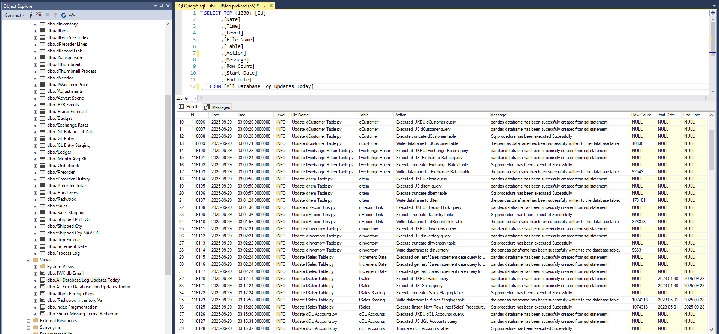Refresh the Object Explorer tree
The height and width of the screenshot is (334, 719).
click(64, 15)
